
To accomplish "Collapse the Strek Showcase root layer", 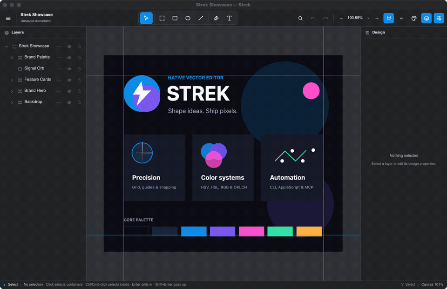I will tap(6, 46).
